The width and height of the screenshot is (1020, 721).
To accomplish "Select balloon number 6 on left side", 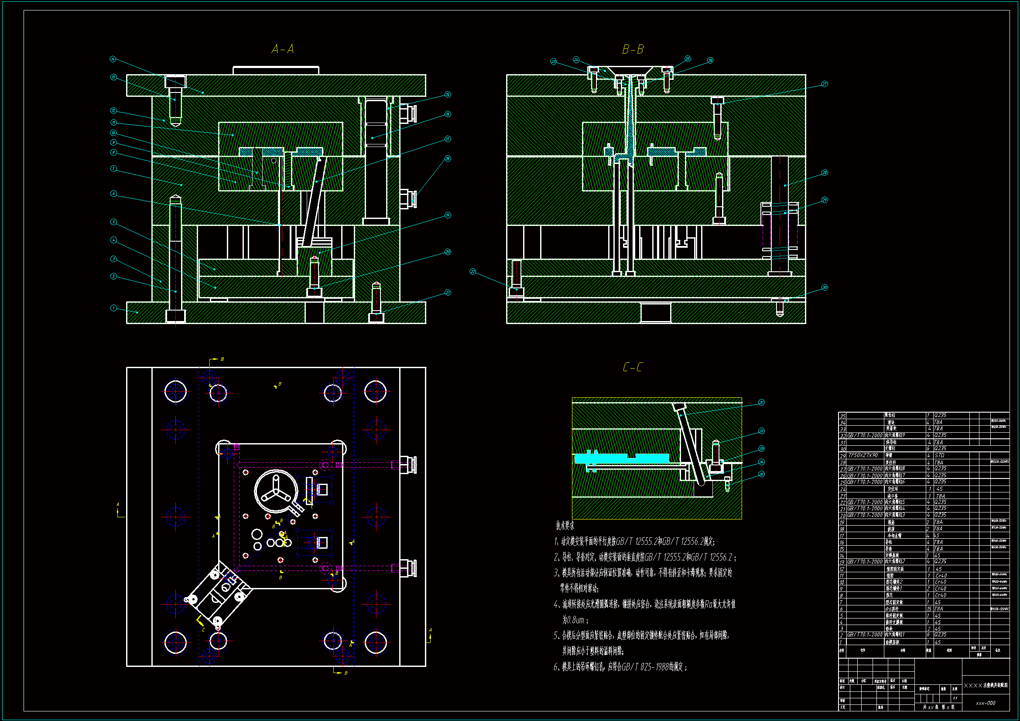I will tap(114, 194).
